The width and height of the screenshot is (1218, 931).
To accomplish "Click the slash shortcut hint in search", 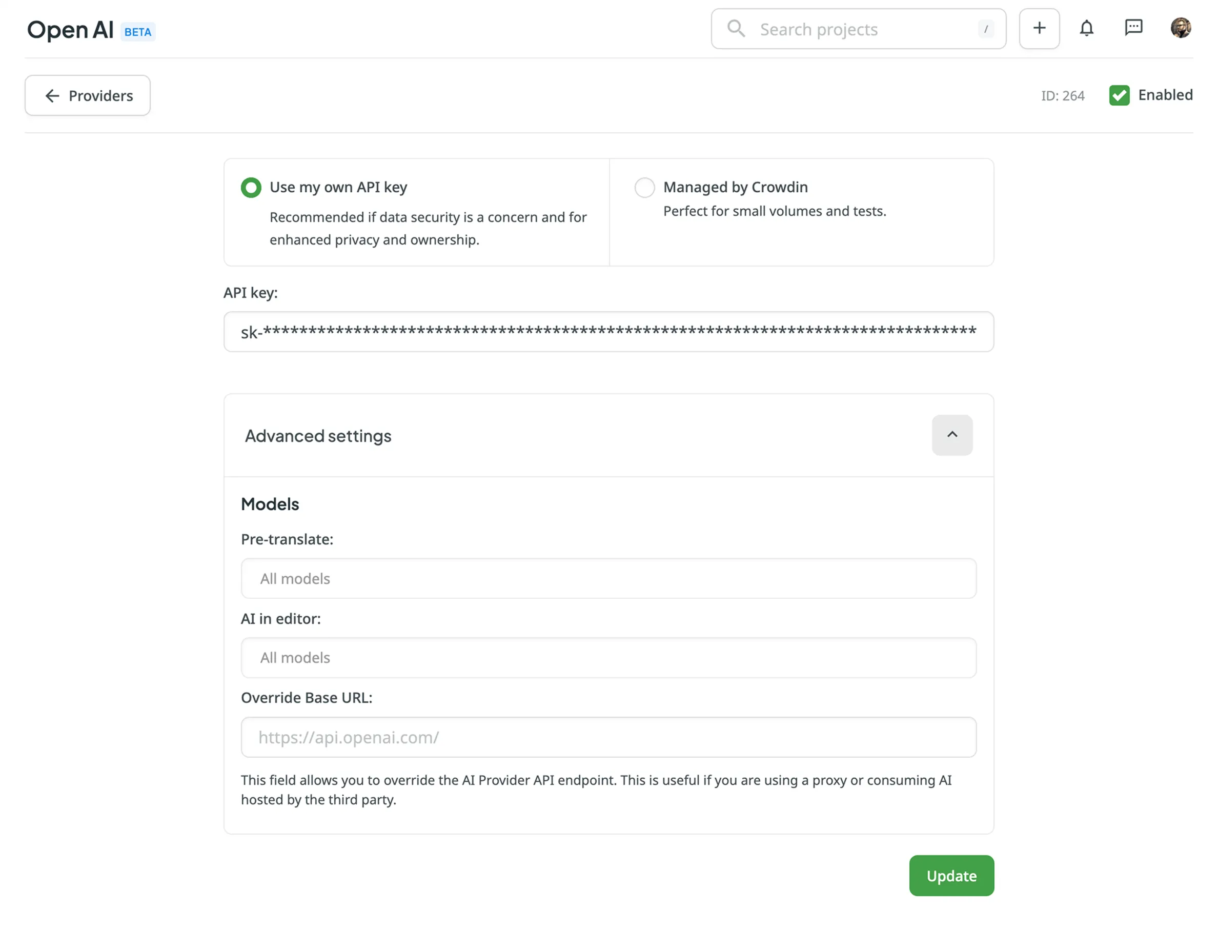I will tap(986, 29).
